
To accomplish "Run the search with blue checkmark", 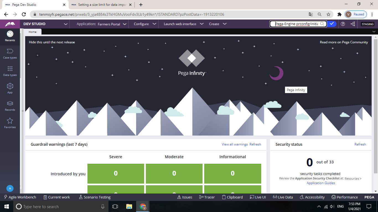I will click(x=332, y=24).
